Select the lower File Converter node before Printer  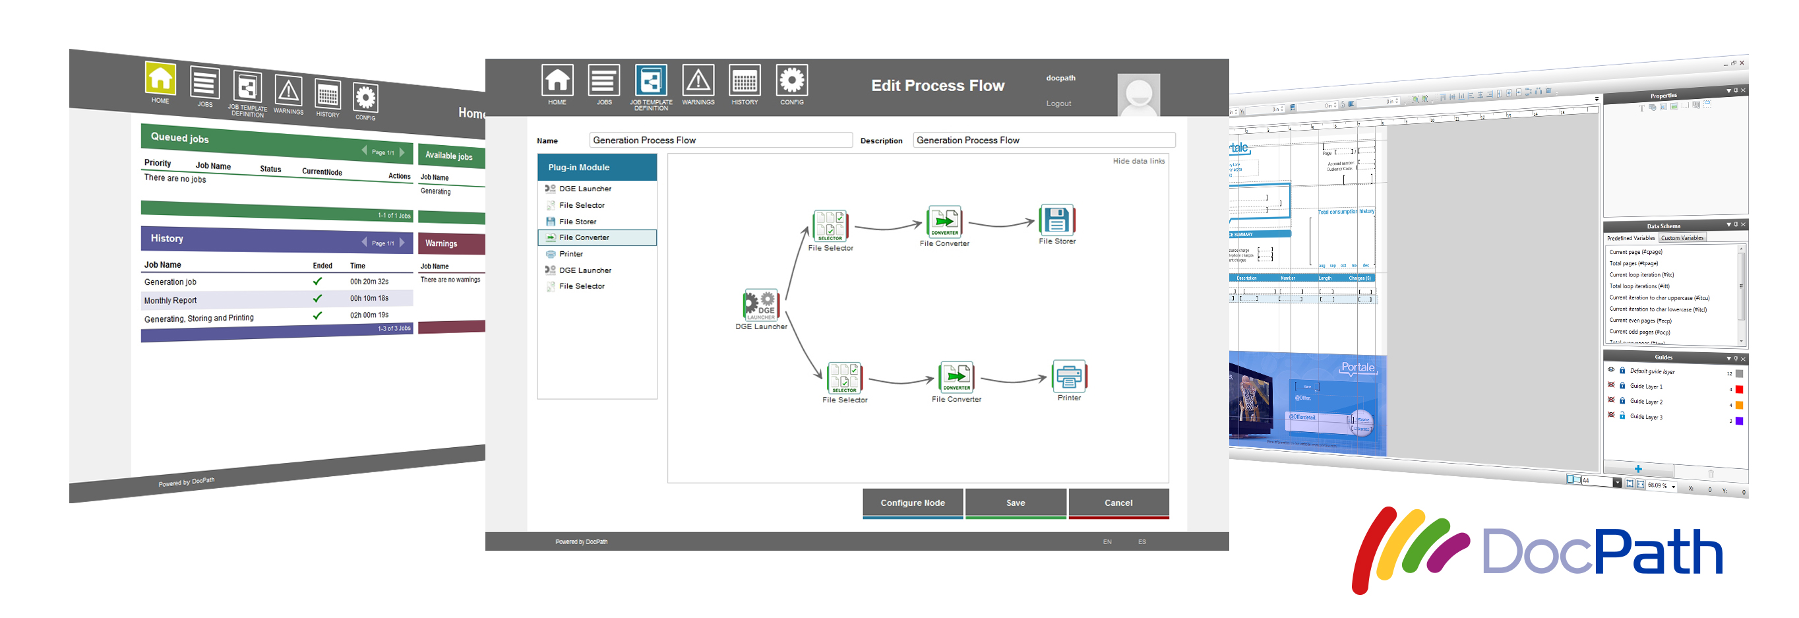click(x=956, y=377)
